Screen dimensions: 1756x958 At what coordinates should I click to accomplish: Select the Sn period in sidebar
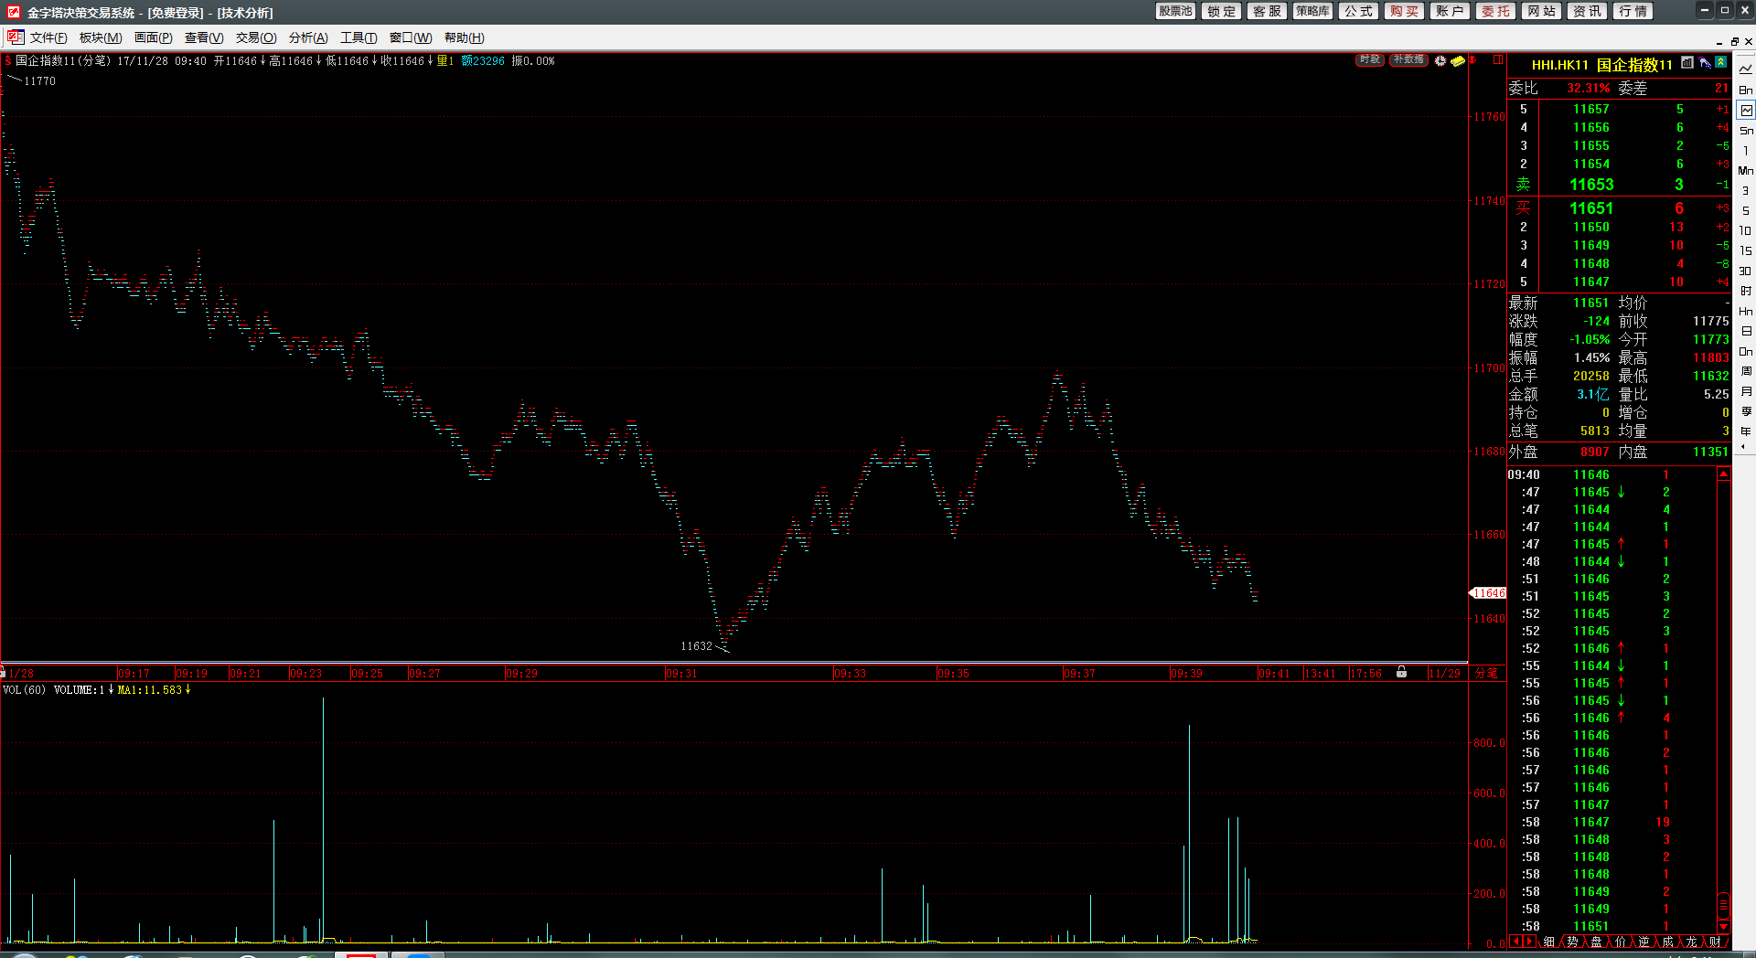1746,130
